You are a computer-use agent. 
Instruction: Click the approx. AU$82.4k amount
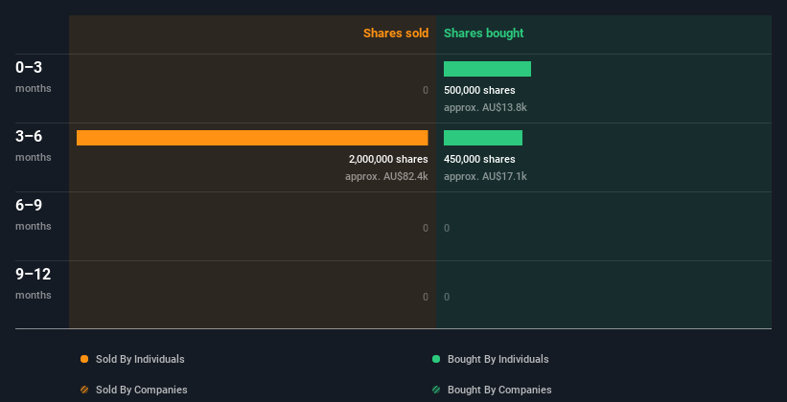(x=386, y=176)
